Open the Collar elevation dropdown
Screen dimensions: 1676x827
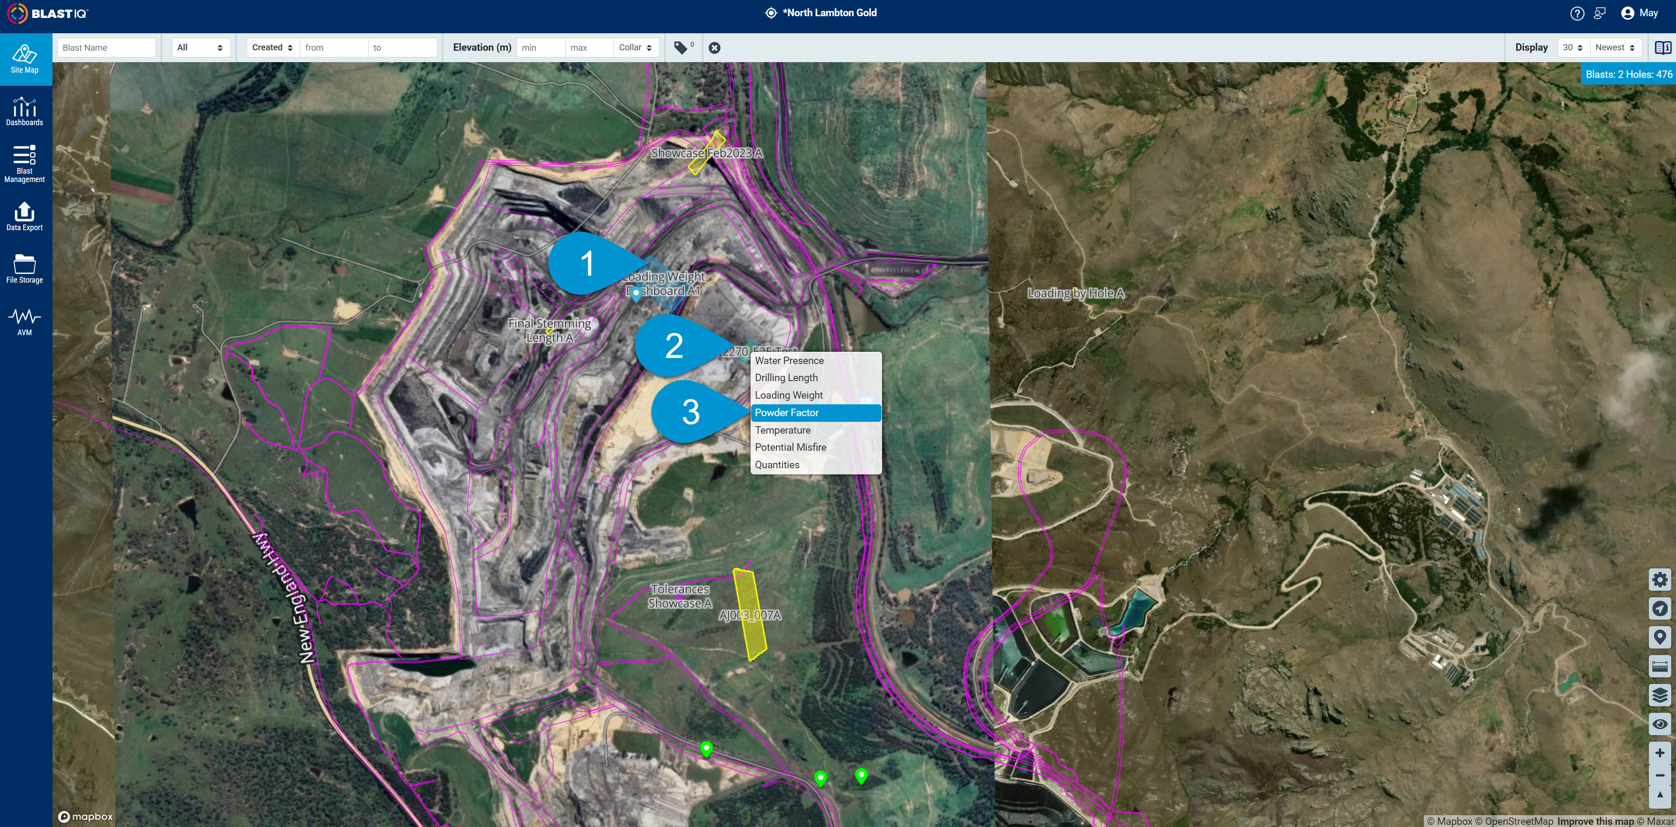pyautogui.click(x=636, y=47)
